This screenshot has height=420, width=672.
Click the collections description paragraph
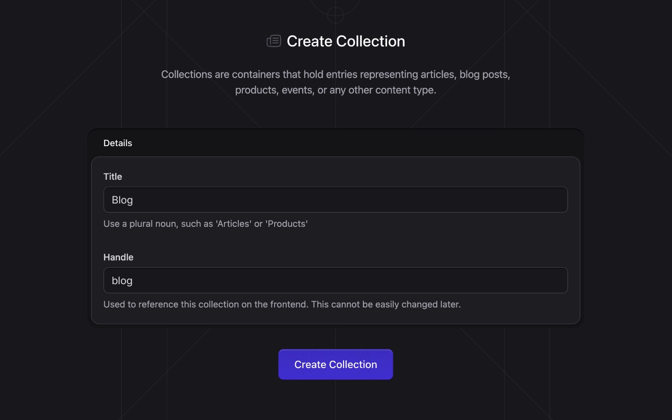tap(336, 82)
